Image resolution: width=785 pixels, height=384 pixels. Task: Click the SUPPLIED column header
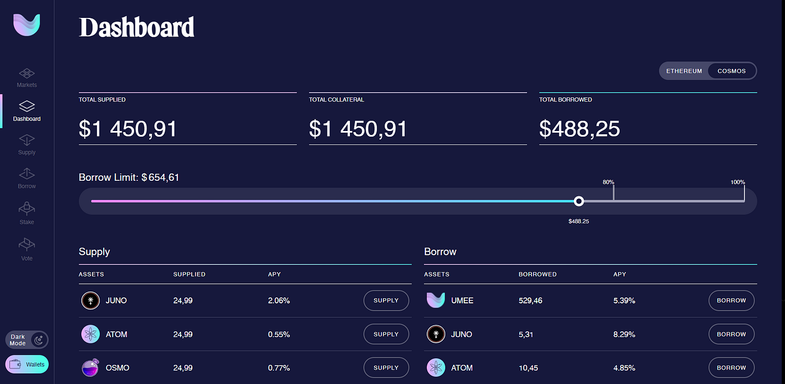[x=190, y=274]
